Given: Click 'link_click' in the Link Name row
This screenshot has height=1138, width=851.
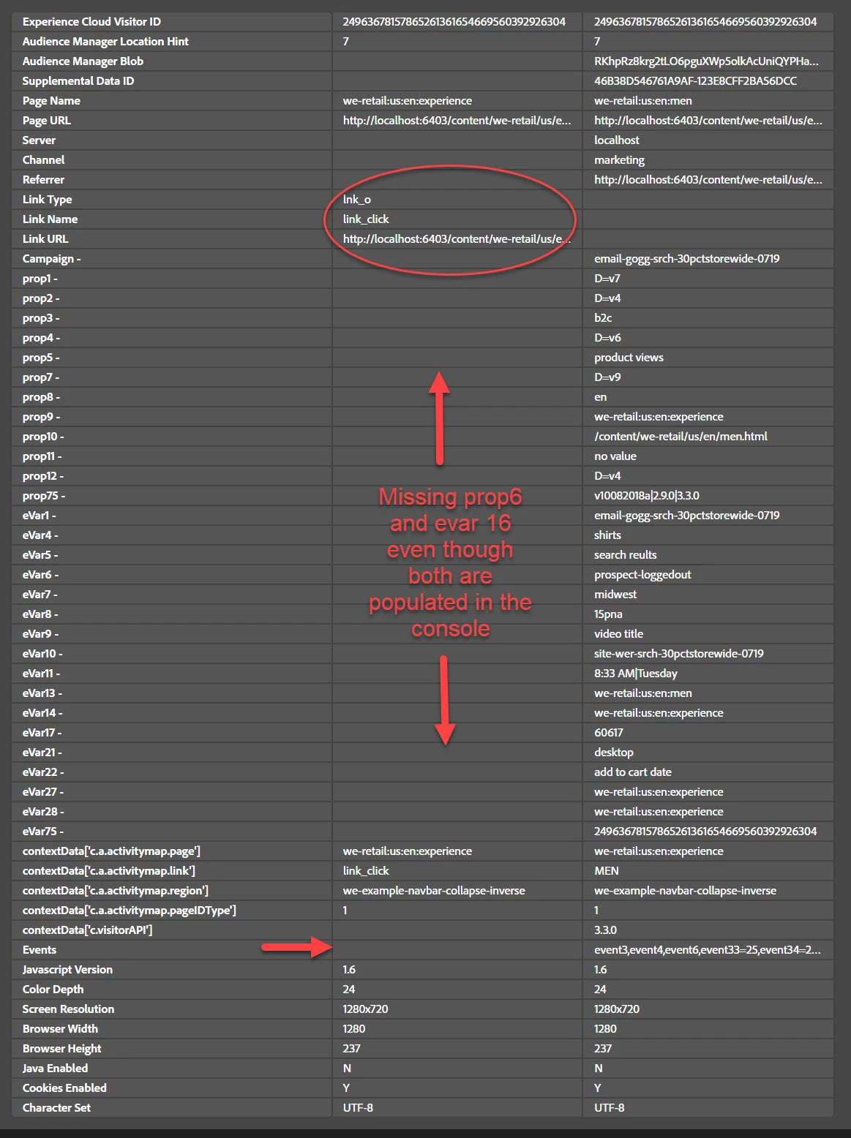Looking at the screenshot, I should click(x=366, y=219).
